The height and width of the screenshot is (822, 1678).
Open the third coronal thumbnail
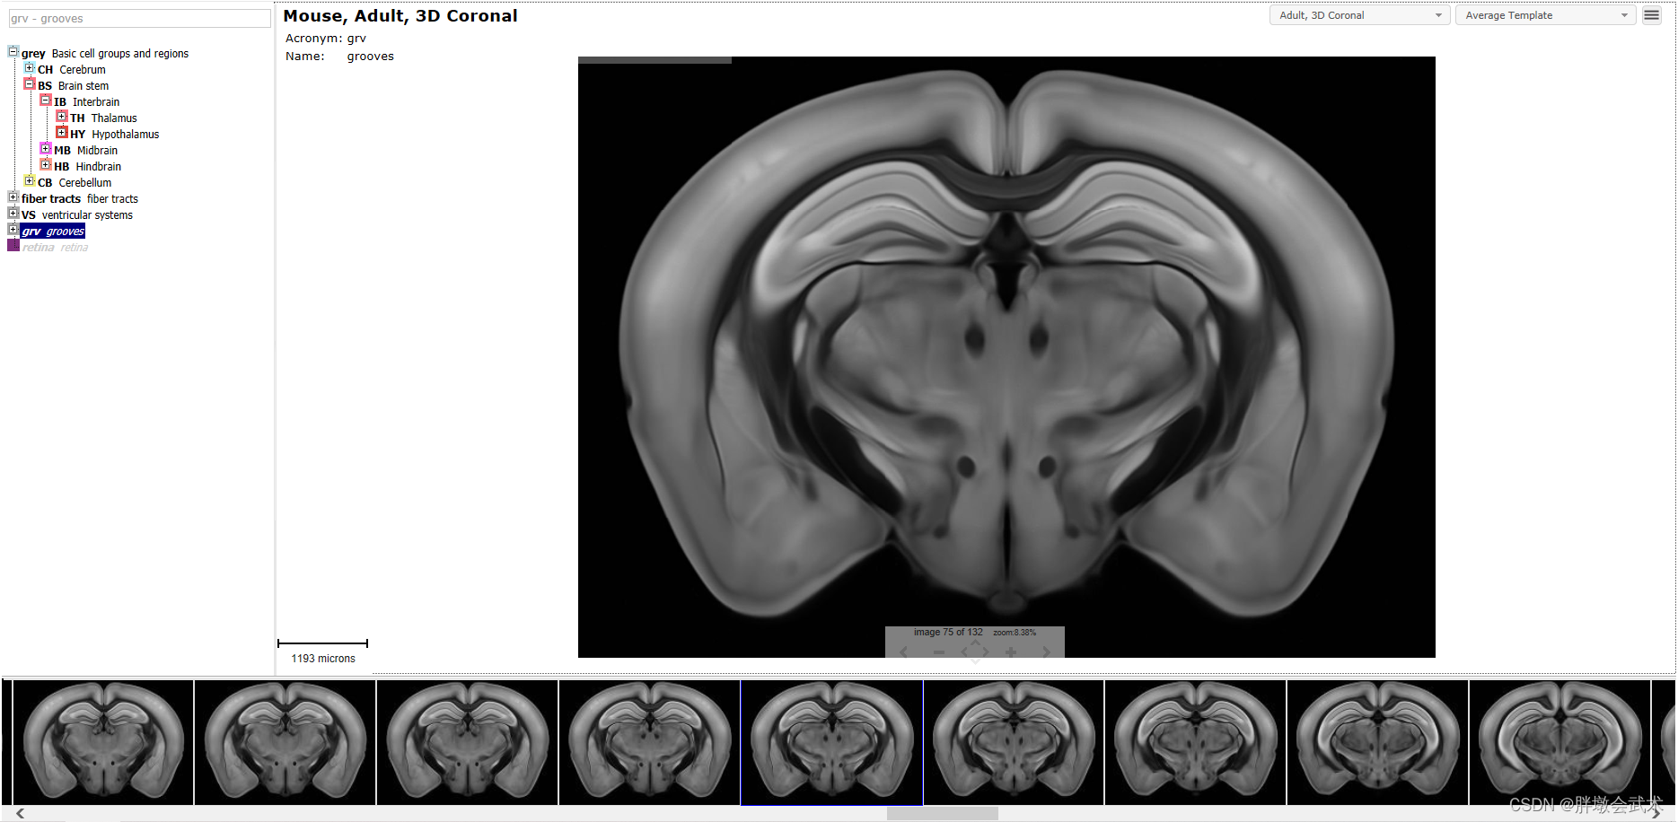point(467,742)
